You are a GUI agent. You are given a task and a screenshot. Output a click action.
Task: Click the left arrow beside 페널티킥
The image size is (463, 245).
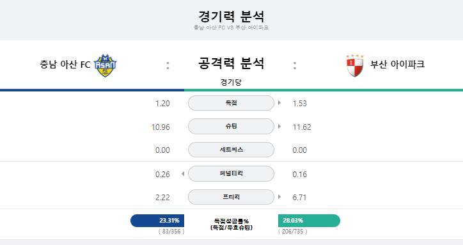(183, 174)
